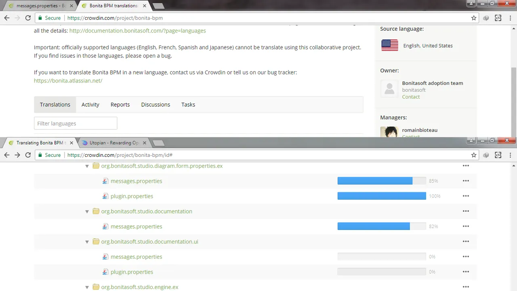
Task: Activate 'Utopian - Rewarding Op' browser tab
Action: 114,143
